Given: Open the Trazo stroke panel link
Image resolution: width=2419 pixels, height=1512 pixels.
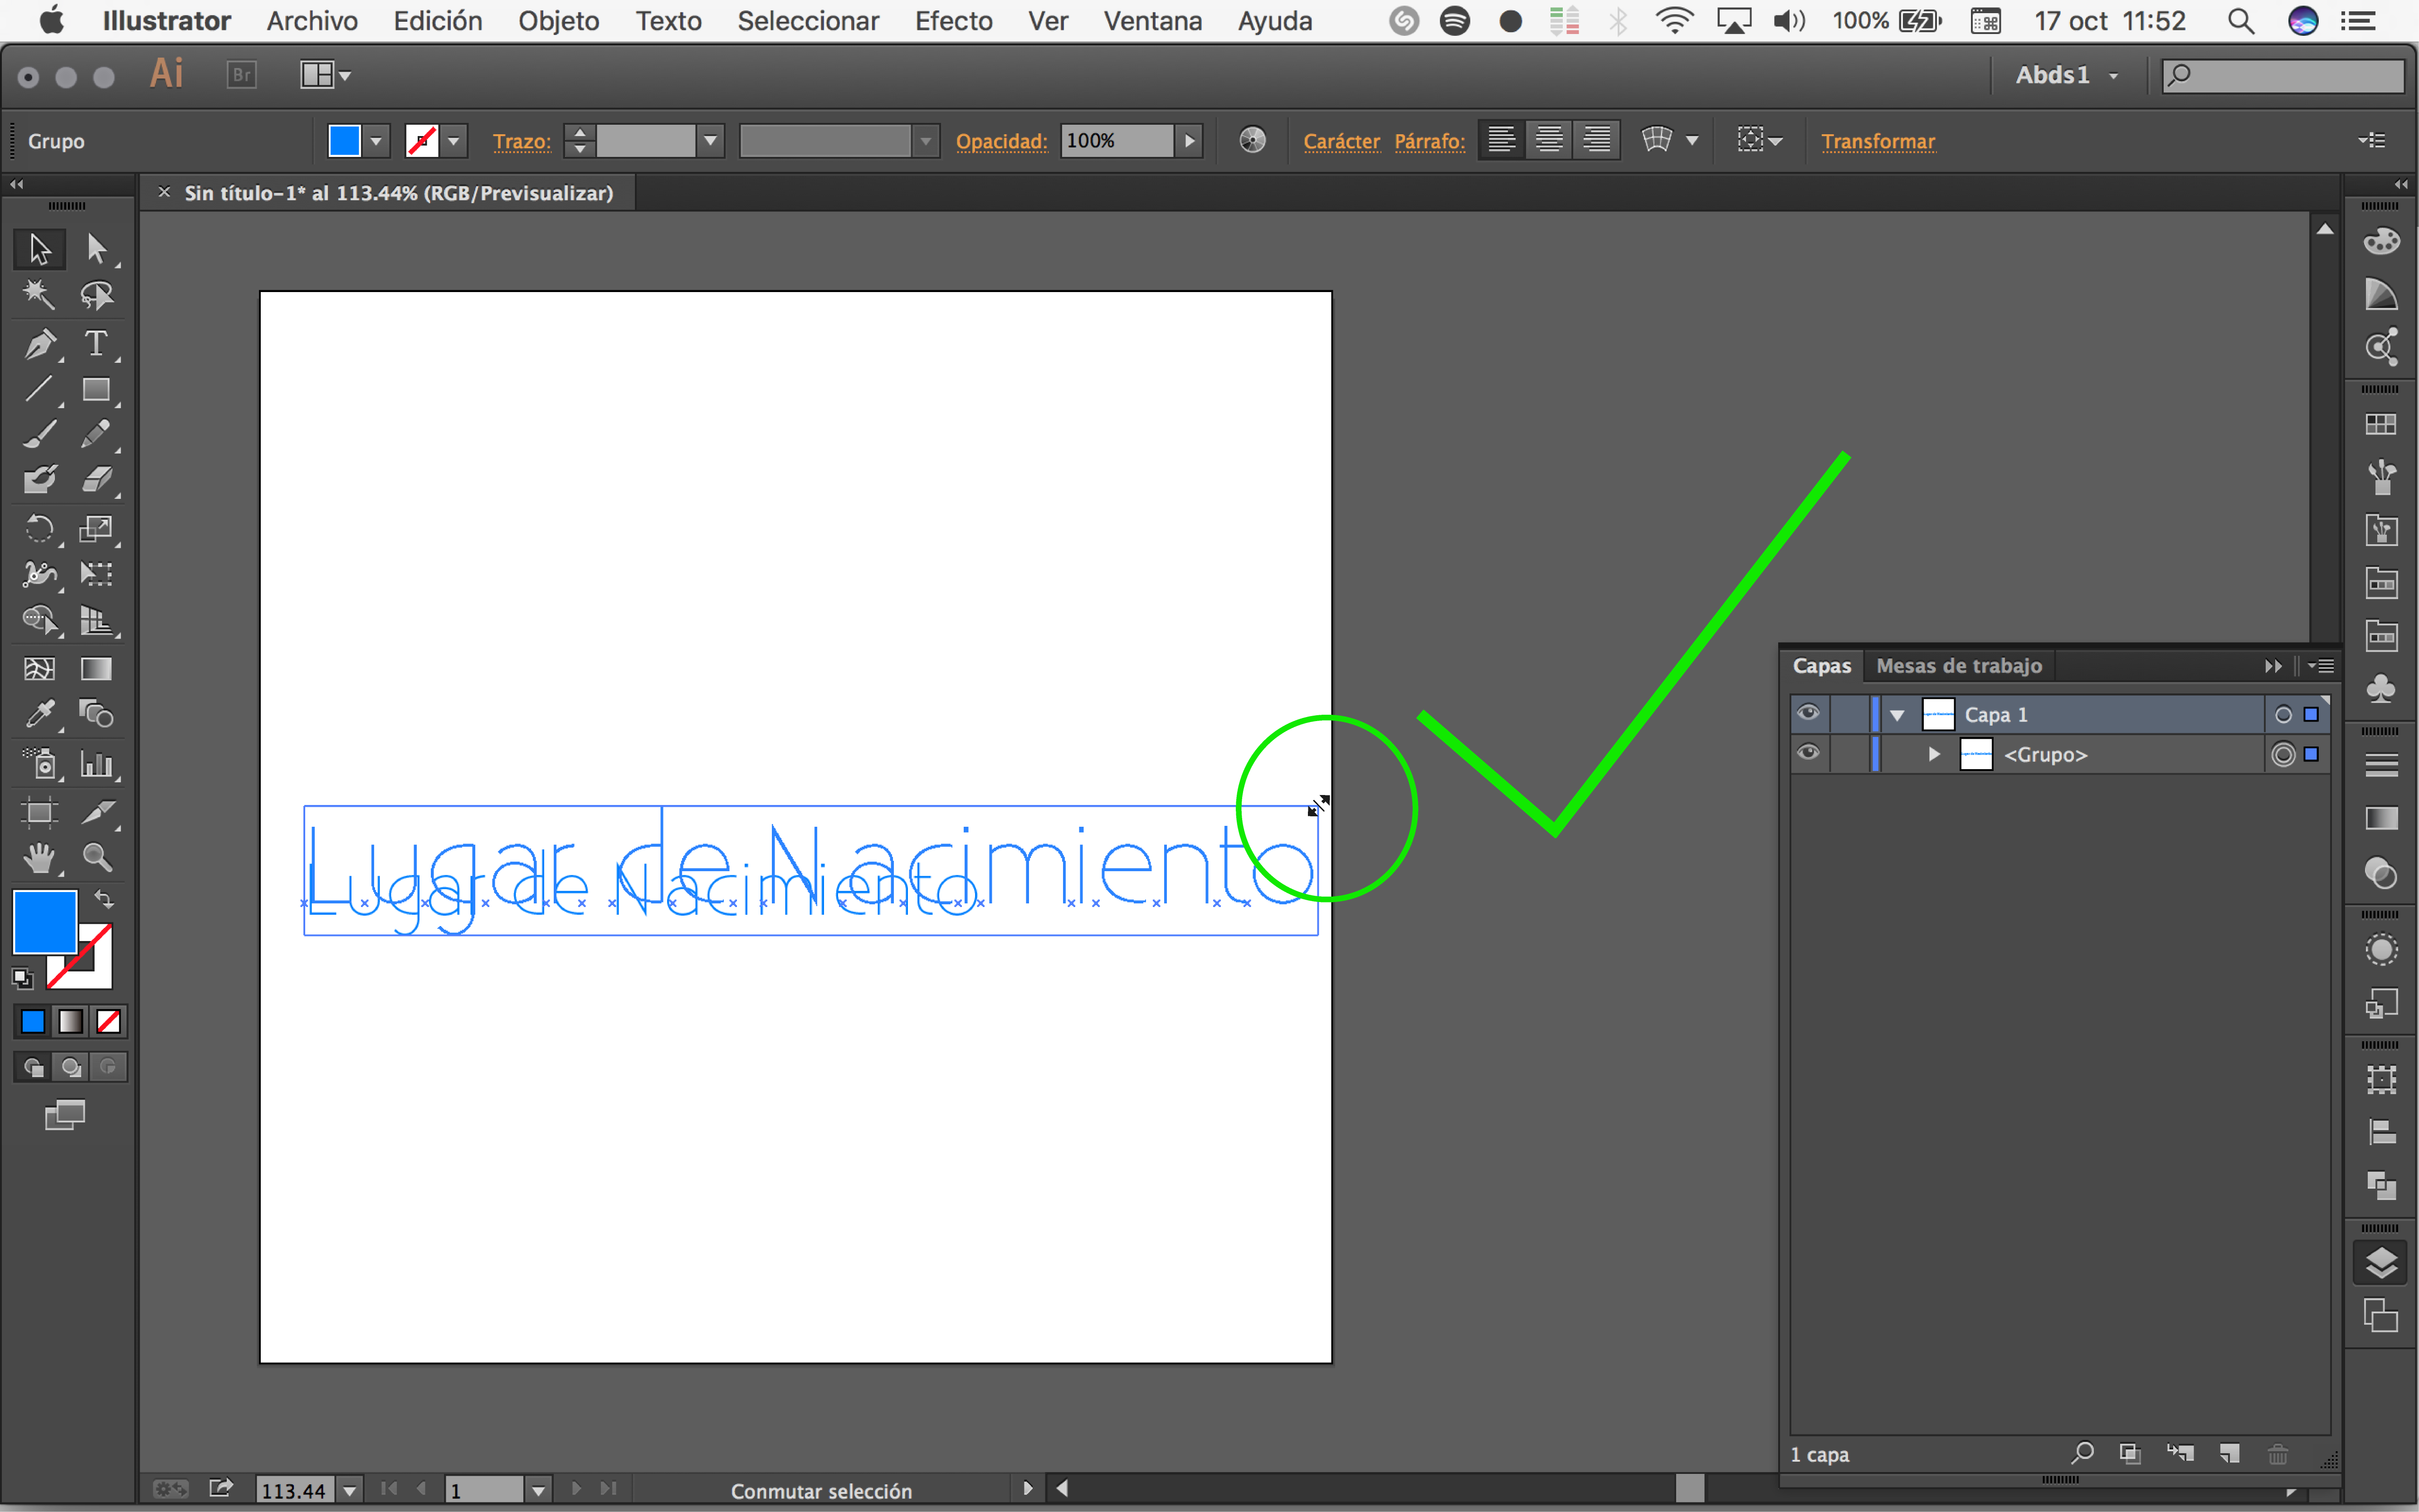Looking at the screenshot, I should coord(521,141).
